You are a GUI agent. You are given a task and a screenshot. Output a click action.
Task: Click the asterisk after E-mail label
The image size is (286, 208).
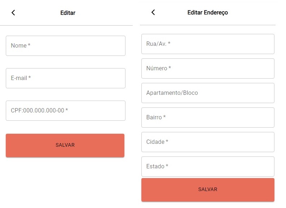point(30,78)
